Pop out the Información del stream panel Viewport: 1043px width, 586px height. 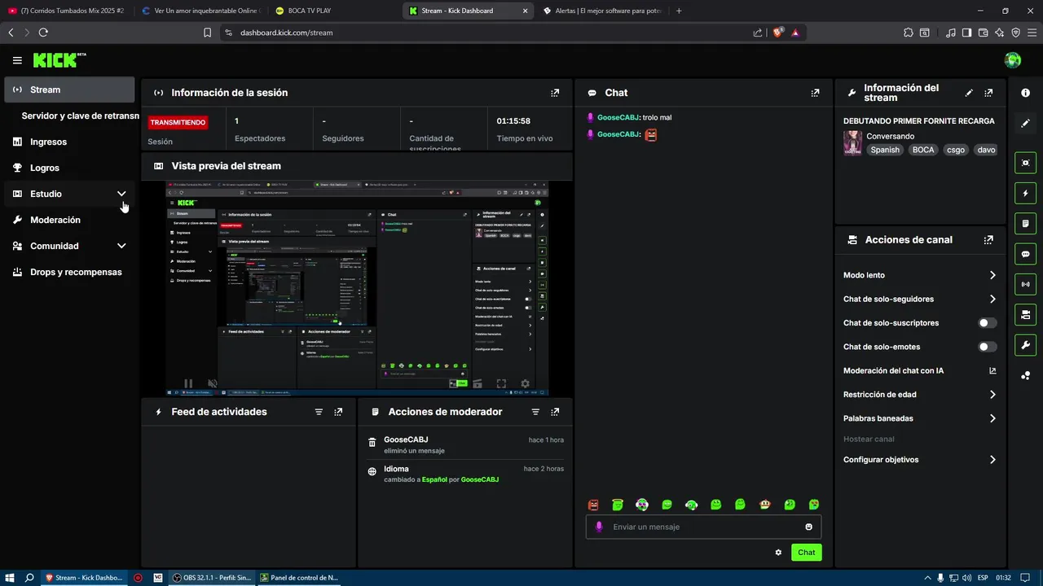pos(988,93)
